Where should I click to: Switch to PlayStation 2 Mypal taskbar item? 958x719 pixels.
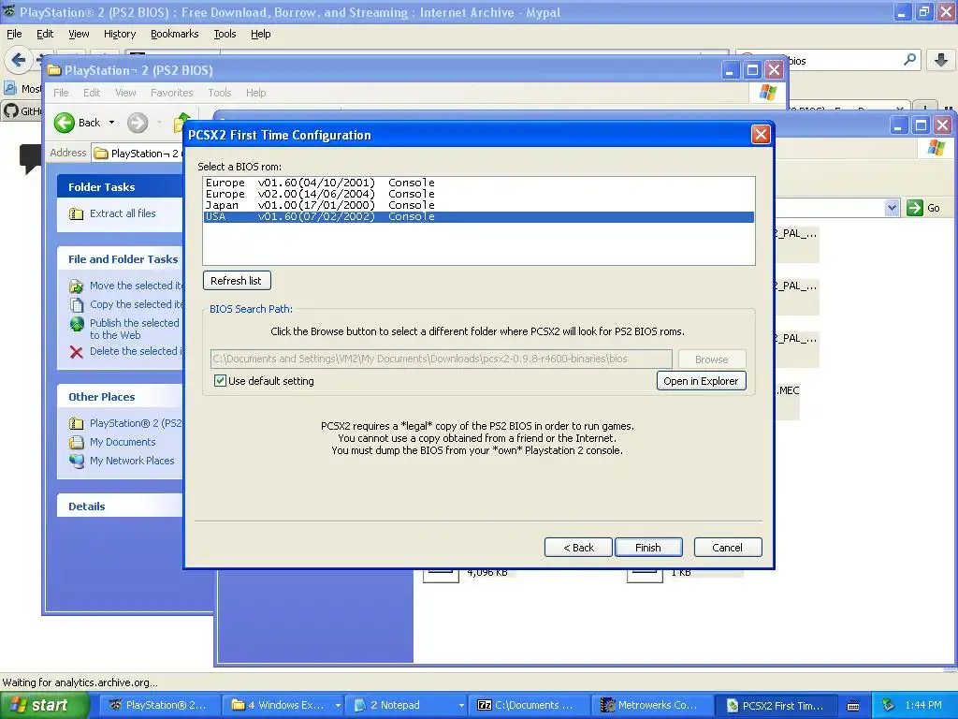158,705
